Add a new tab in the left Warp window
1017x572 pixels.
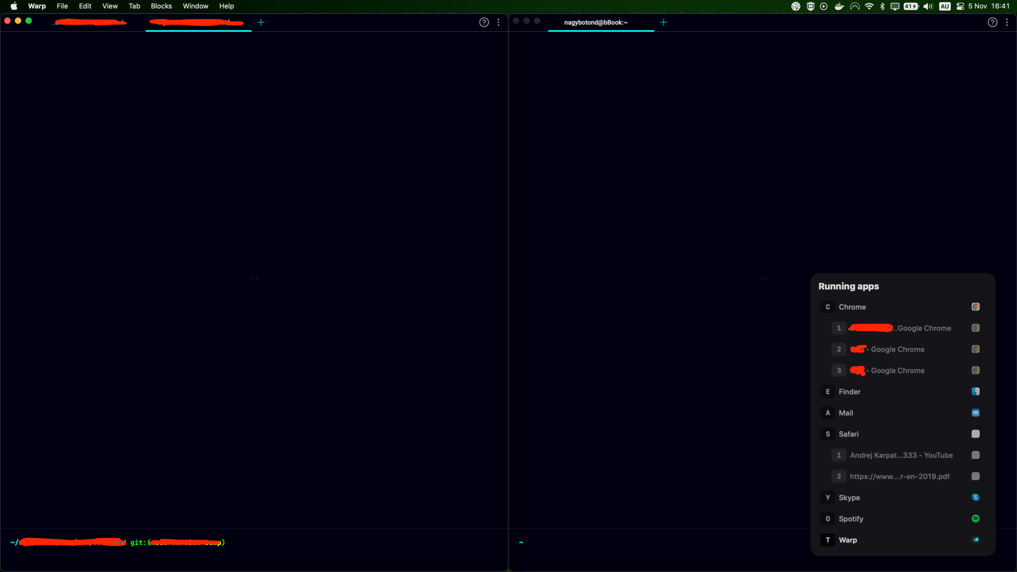pyautogui.click(x=261, y=22)
